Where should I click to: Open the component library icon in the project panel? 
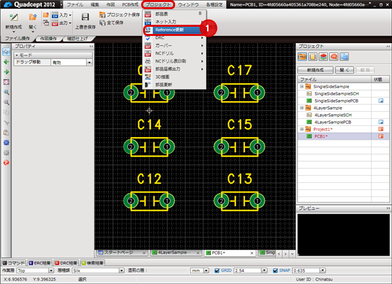coord(313,57)
